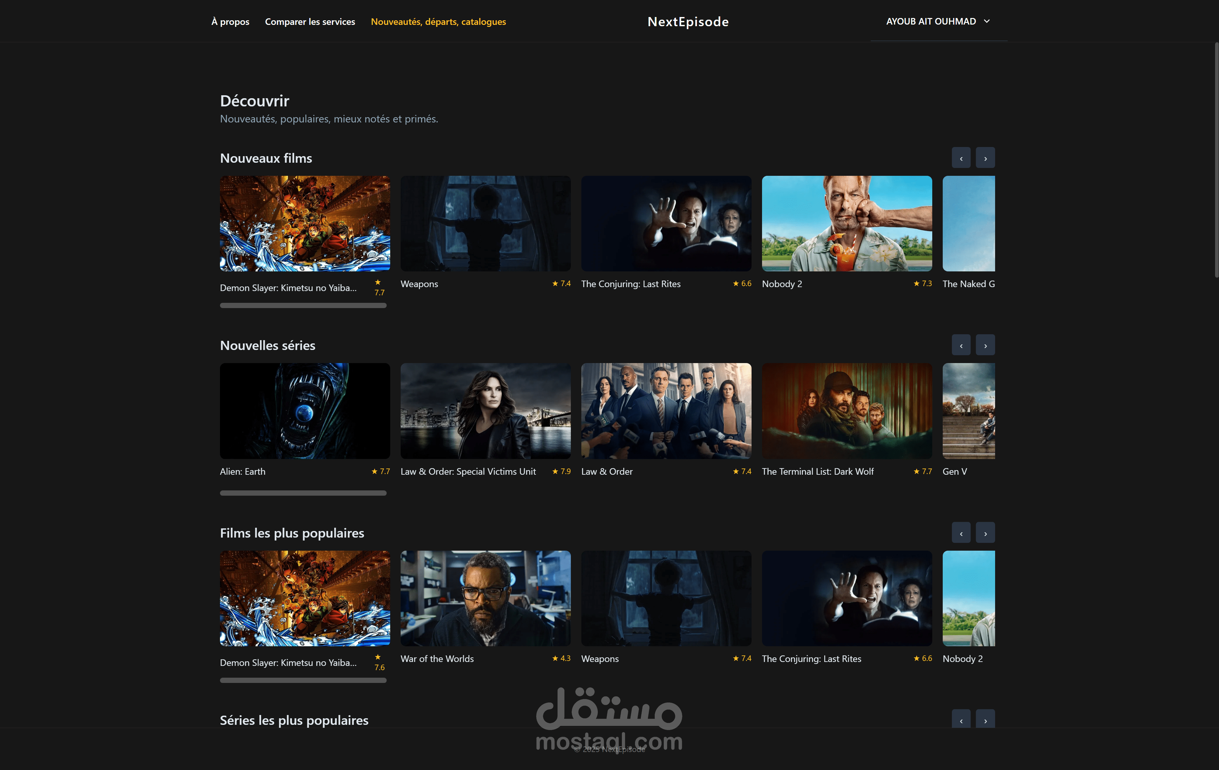Click the Nouvelles séries horizontal scrollbar

point(303,493)
